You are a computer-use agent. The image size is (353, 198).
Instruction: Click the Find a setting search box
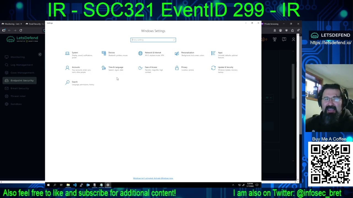pos(153,40)
